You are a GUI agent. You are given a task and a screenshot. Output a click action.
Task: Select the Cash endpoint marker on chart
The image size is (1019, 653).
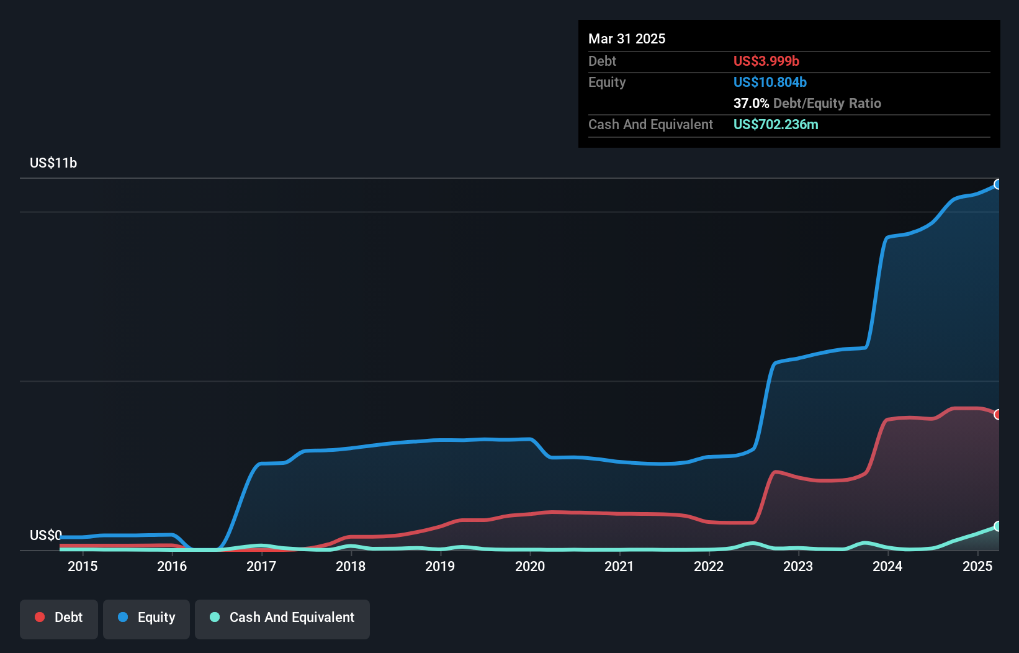click(999, 526)
